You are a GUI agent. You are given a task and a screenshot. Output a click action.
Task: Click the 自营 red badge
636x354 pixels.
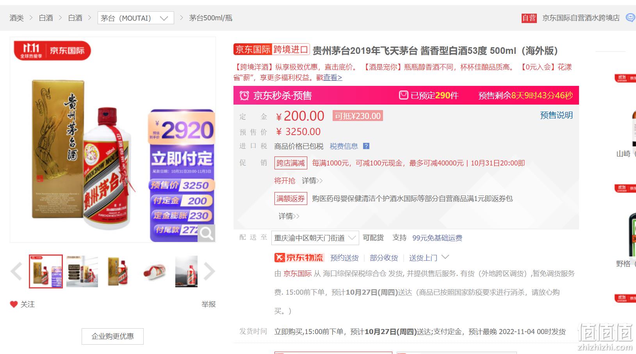click(529, 18)
